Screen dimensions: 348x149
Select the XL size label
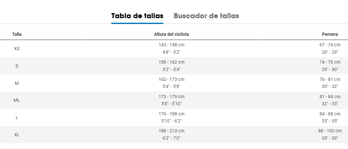point(17,135)
